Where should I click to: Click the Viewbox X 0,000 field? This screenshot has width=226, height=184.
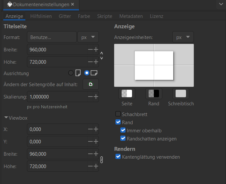[57, 129]
